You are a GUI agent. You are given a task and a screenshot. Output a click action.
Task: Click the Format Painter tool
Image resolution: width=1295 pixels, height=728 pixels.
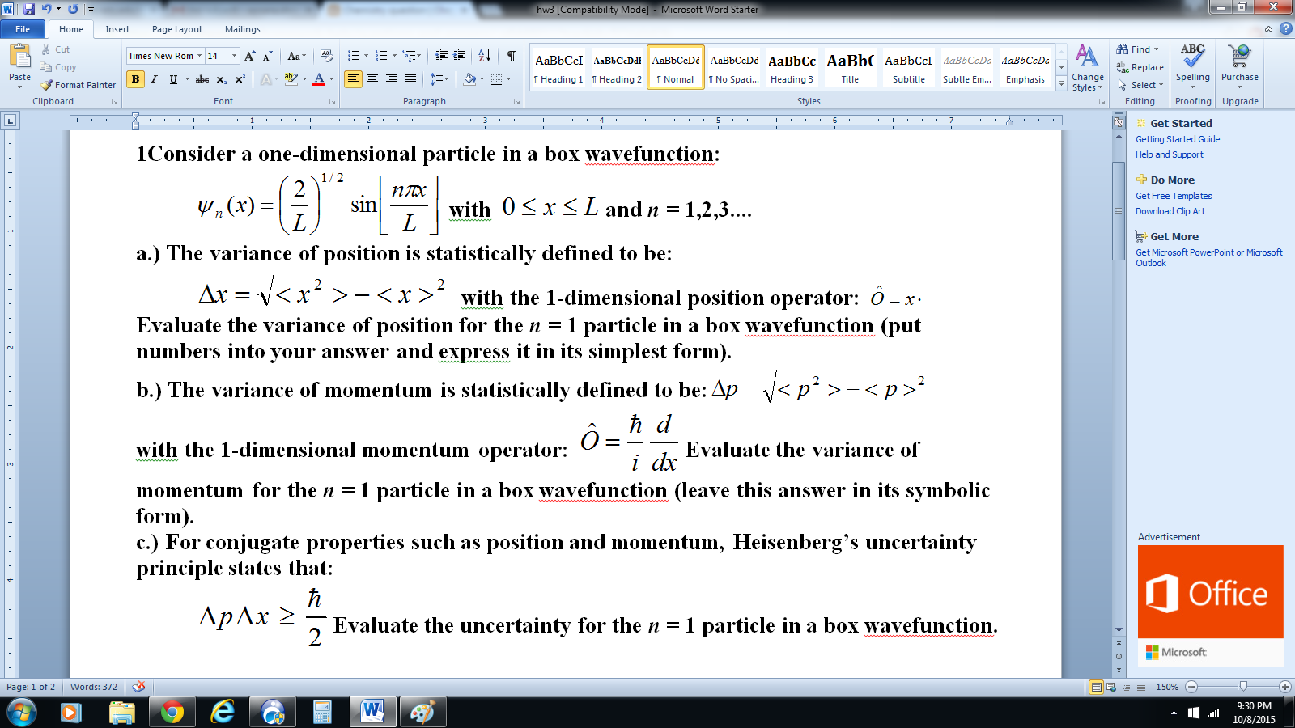pyautogui.click(x=79, y=85)
